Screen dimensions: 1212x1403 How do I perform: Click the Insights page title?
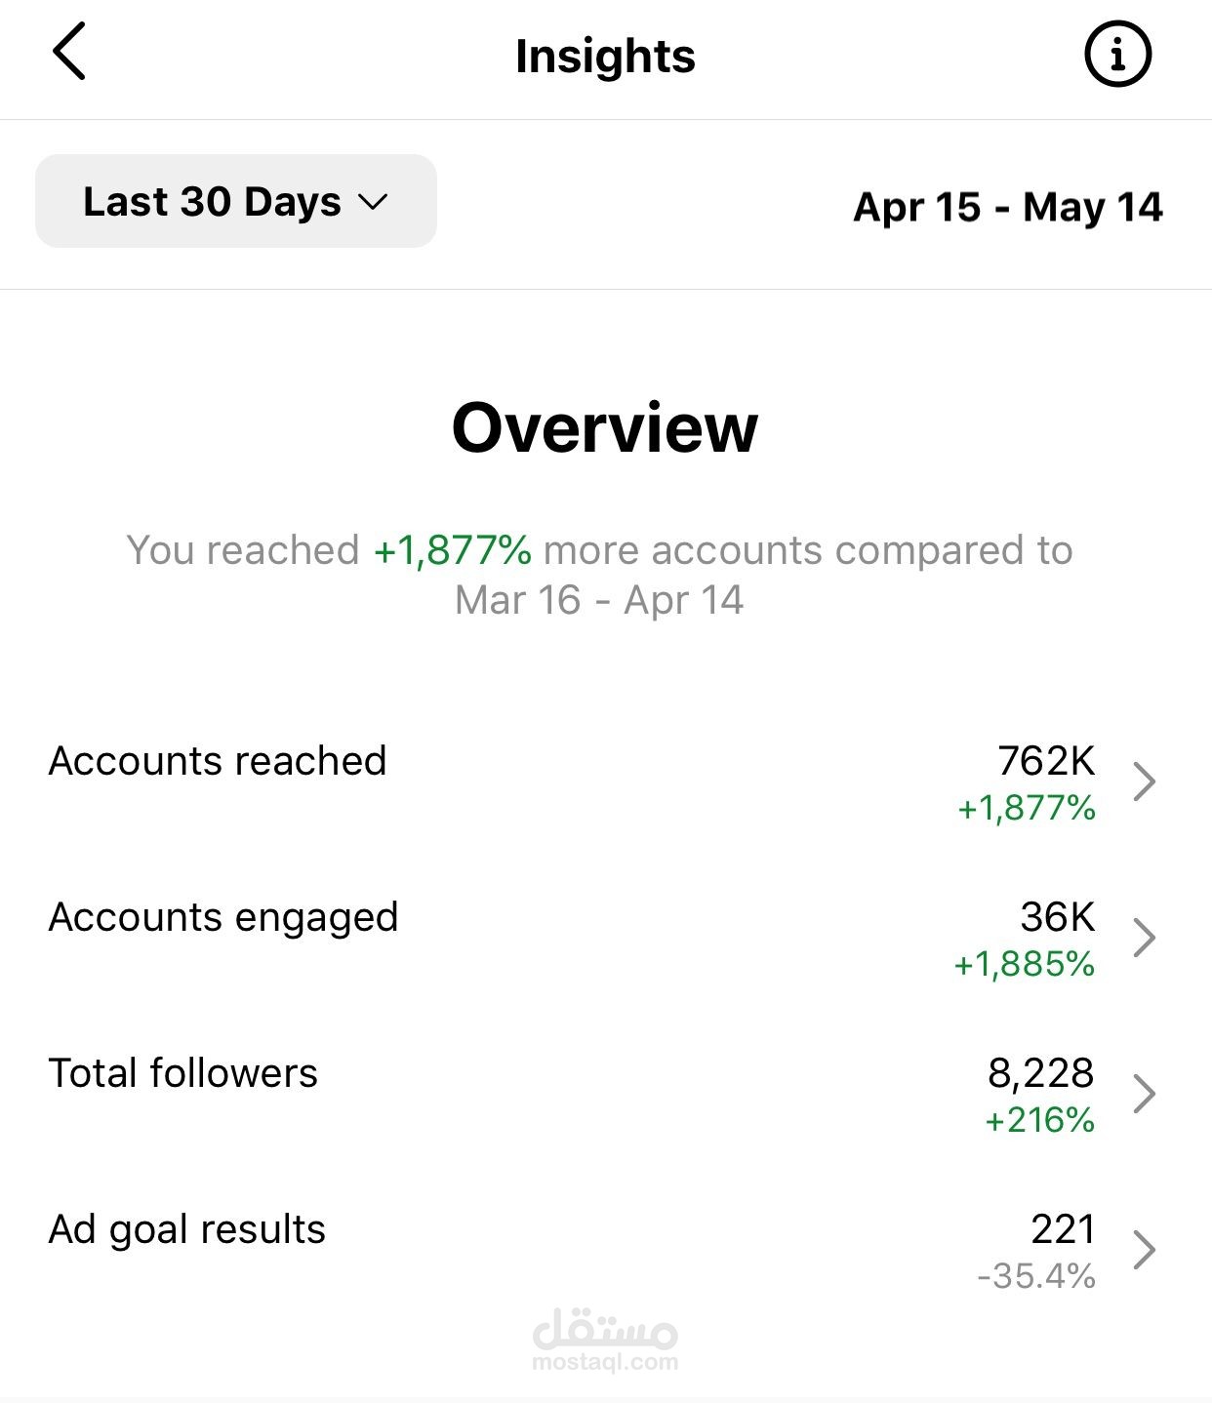(x=605, y=56)
